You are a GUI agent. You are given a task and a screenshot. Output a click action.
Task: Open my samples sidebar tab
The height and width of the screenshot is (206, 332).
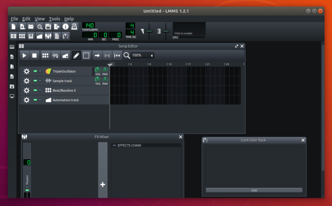point(12,67)
